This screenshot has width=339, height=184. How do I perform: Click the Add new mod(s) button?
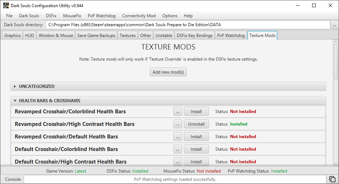pyautogui.click(x=168, y=72)
